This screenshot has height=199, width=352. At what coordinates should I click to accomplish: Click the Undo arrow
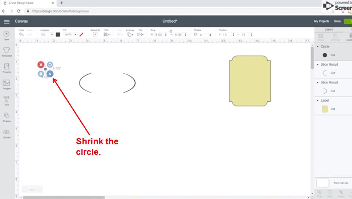tap(21, 34)
